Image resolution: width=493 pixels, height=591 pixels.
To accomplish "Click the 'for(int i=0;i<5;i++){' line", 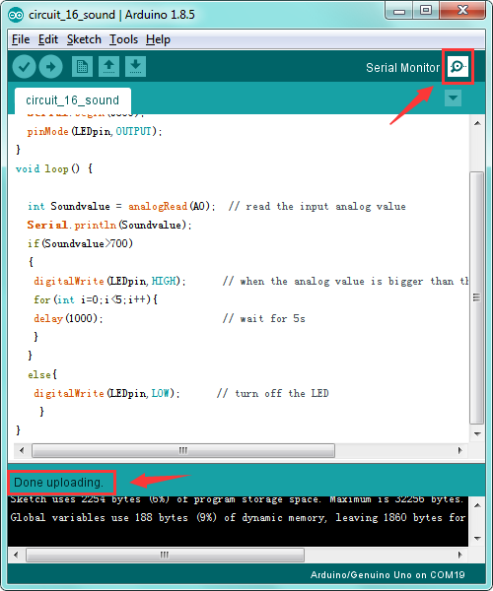I will pos(96,299).
